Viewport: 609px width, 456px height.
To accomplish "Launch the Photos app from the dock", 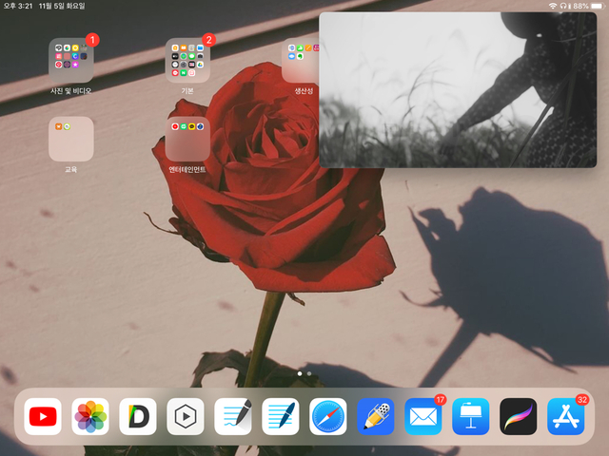I will [x=90, y=416].
